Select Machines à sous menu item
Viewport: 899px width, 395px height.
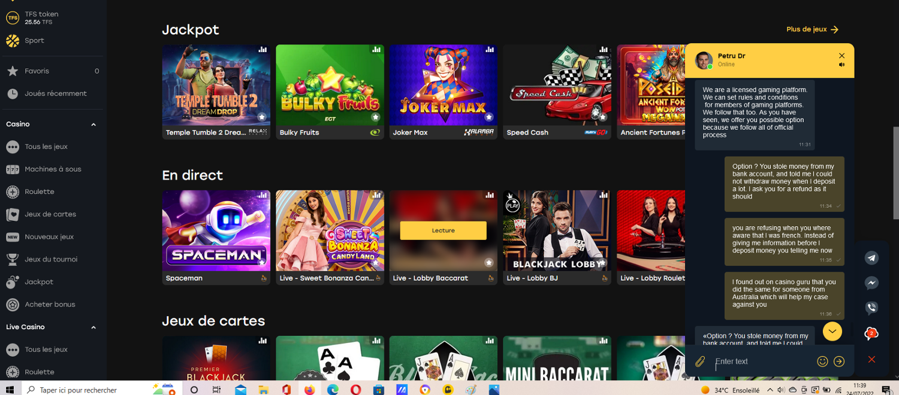click(53, 169)
